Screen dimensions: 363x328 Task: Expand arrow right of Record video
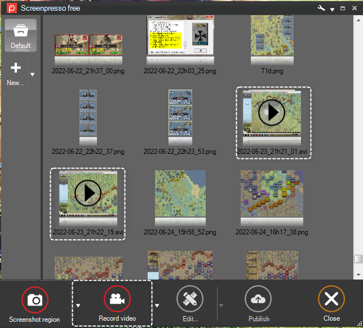(157, 305)
